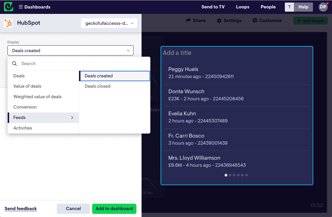Go to fifth feed page dot

(242, 175)
